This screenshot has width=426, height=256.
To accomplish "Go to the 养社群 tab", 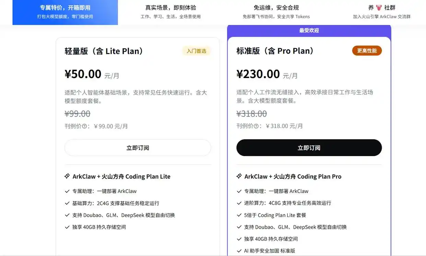I will pyautogui.click(x=381, y=12).
